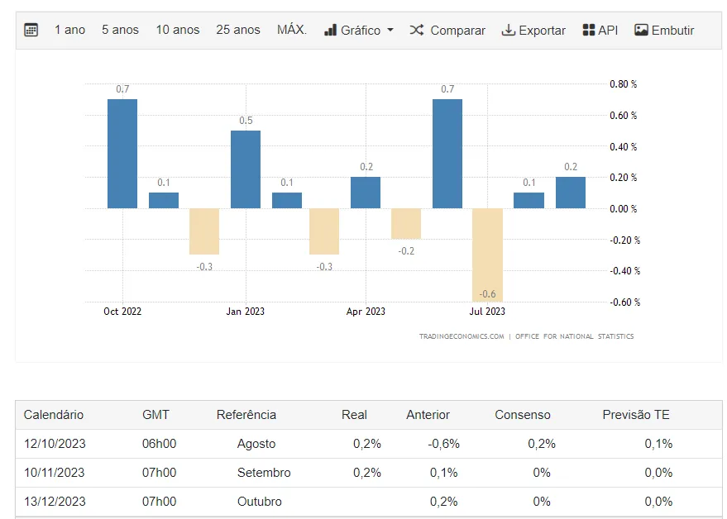Click the Comparar button
Image resolution: width=727 pixels, height=519 pixels.
[447, 30]
